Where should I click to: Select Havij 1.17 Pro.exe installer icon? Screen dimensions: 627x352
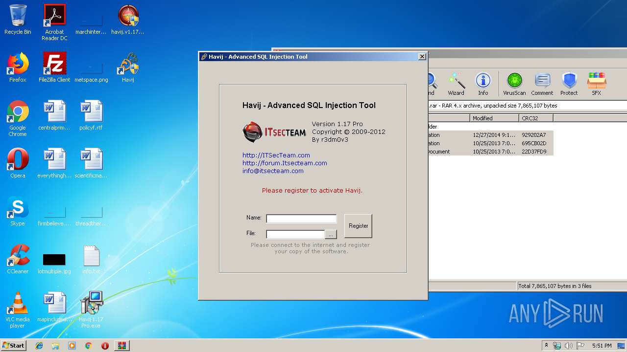coord(91,310)
